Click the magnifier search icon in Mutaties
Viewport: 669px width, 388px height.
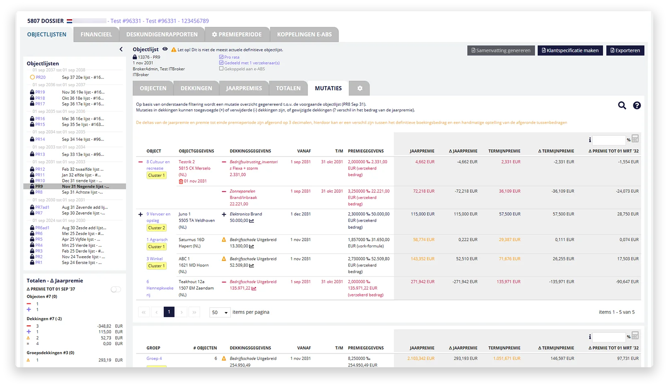point(622,106)
